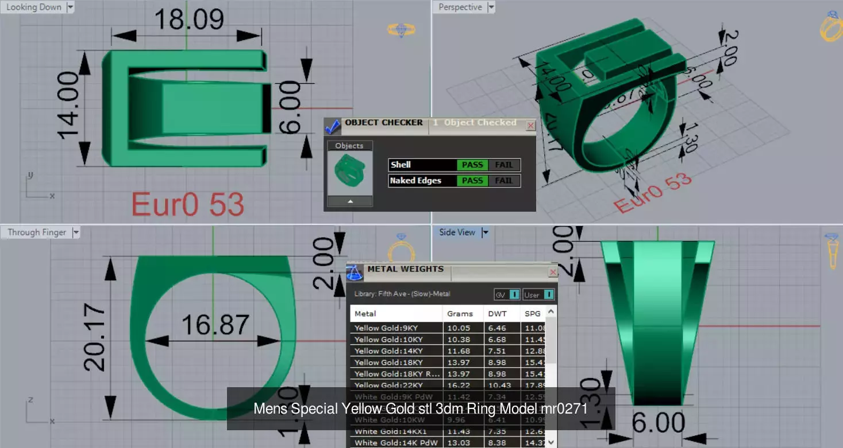Click the Objects header in Object Checker
This screenshot has height=448, width=843.
pos(349,146)
